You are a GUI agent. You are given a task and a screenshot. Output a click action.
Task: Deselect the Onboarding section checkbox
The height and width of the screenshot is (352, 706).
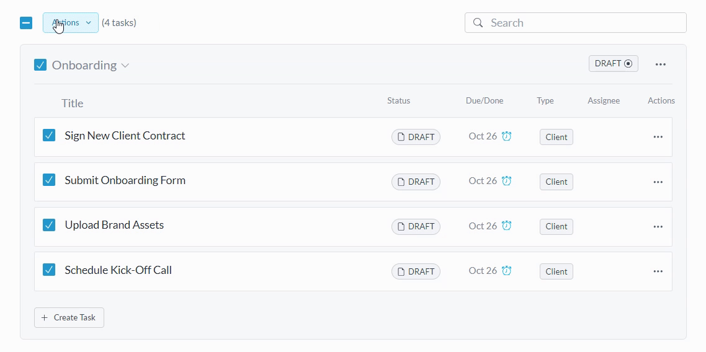click(40, 65)
